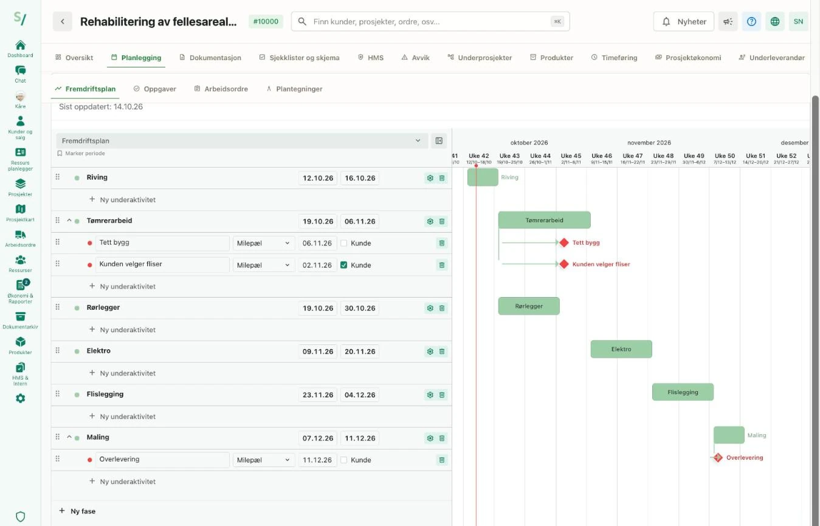Click Riving start date 12.10.26
The image size is (820, 526).
pyautogui.click(x=318, y=178)
